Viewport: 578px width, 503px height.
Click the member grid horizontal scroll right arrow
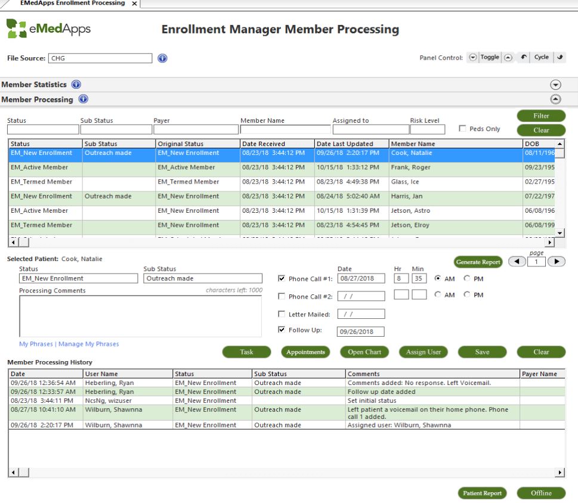[x=549, y=243]
